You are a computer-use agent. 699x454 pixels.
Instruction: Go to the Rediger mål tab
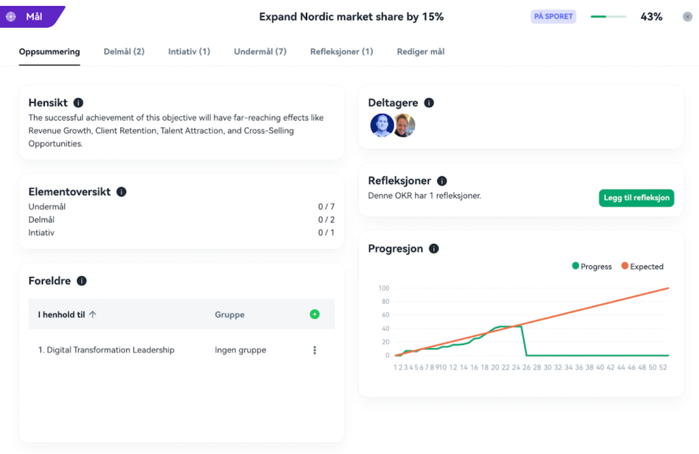[420, 52]
